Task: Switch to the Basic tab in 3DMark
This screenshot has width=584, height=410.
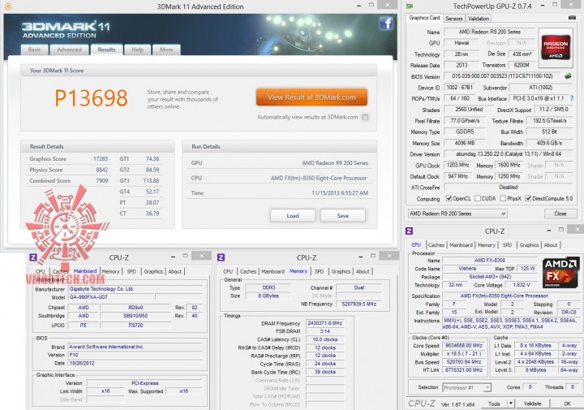Action: pyautogui.click(x=34, y=50)
